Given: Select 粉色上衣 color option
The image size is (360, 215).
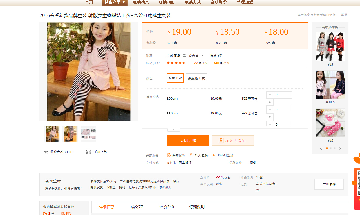Looking at the screenshot, I should [x=175, y=78].
